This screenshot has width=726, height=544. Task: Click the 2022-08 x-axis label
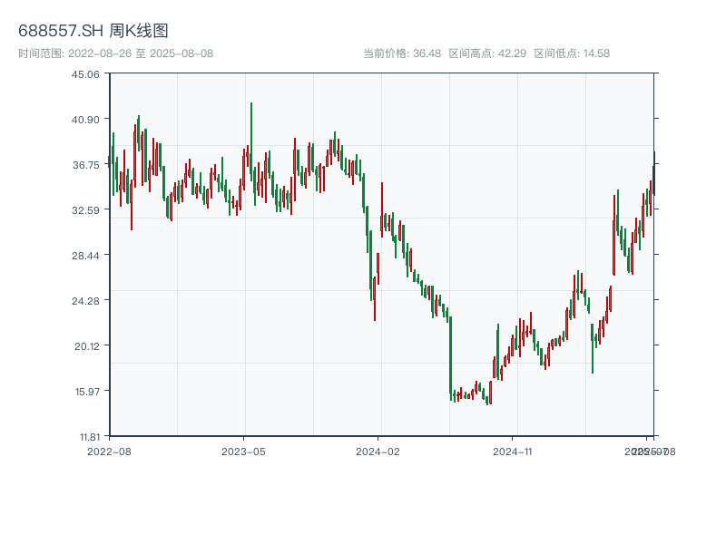coord(109,452)
